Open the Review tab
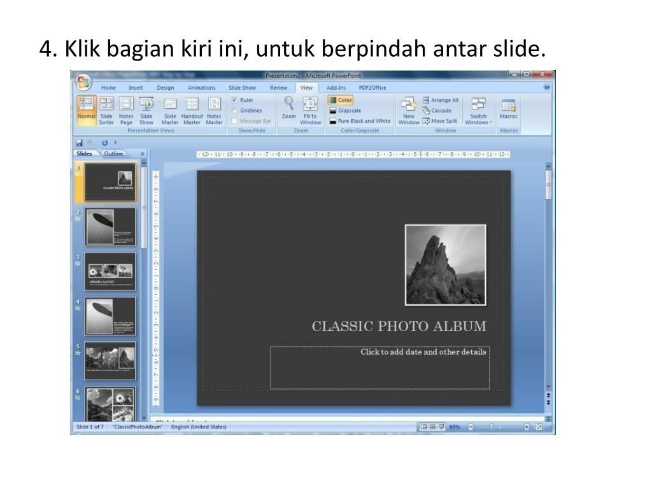652x489 pixels. click(279, 88)
